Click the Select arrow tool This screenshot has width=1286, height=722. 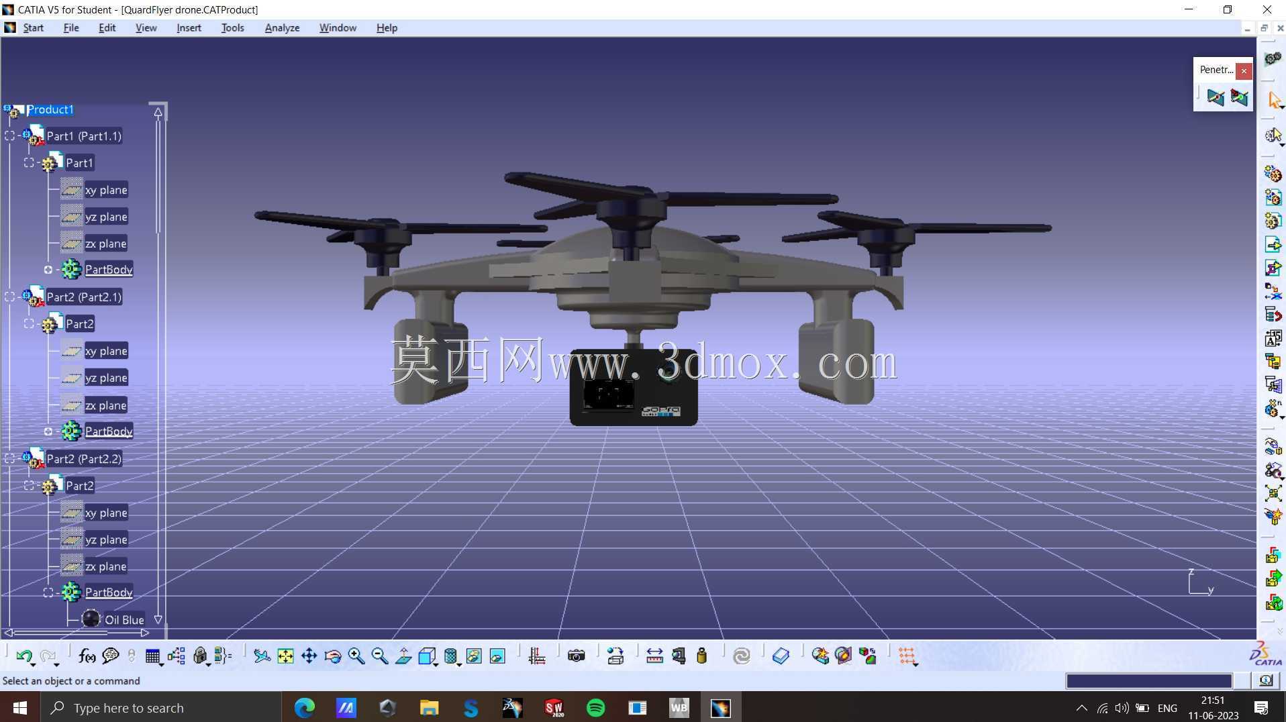coord(1274,99)
